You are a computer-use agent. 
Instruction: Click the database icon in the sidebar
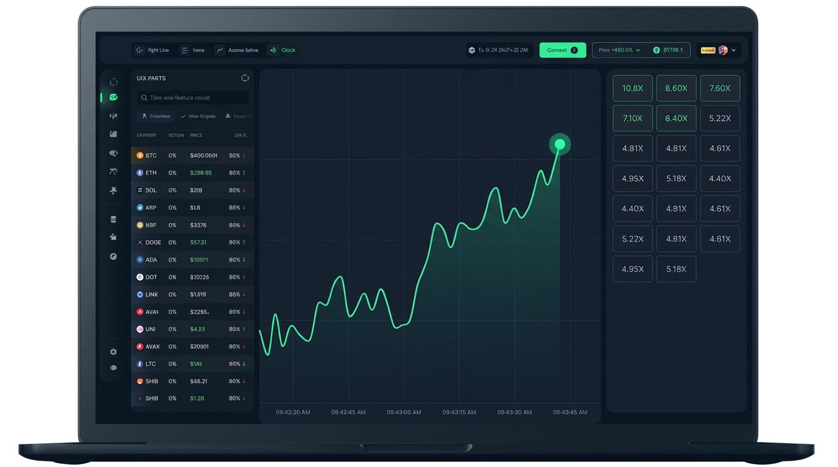113,219
